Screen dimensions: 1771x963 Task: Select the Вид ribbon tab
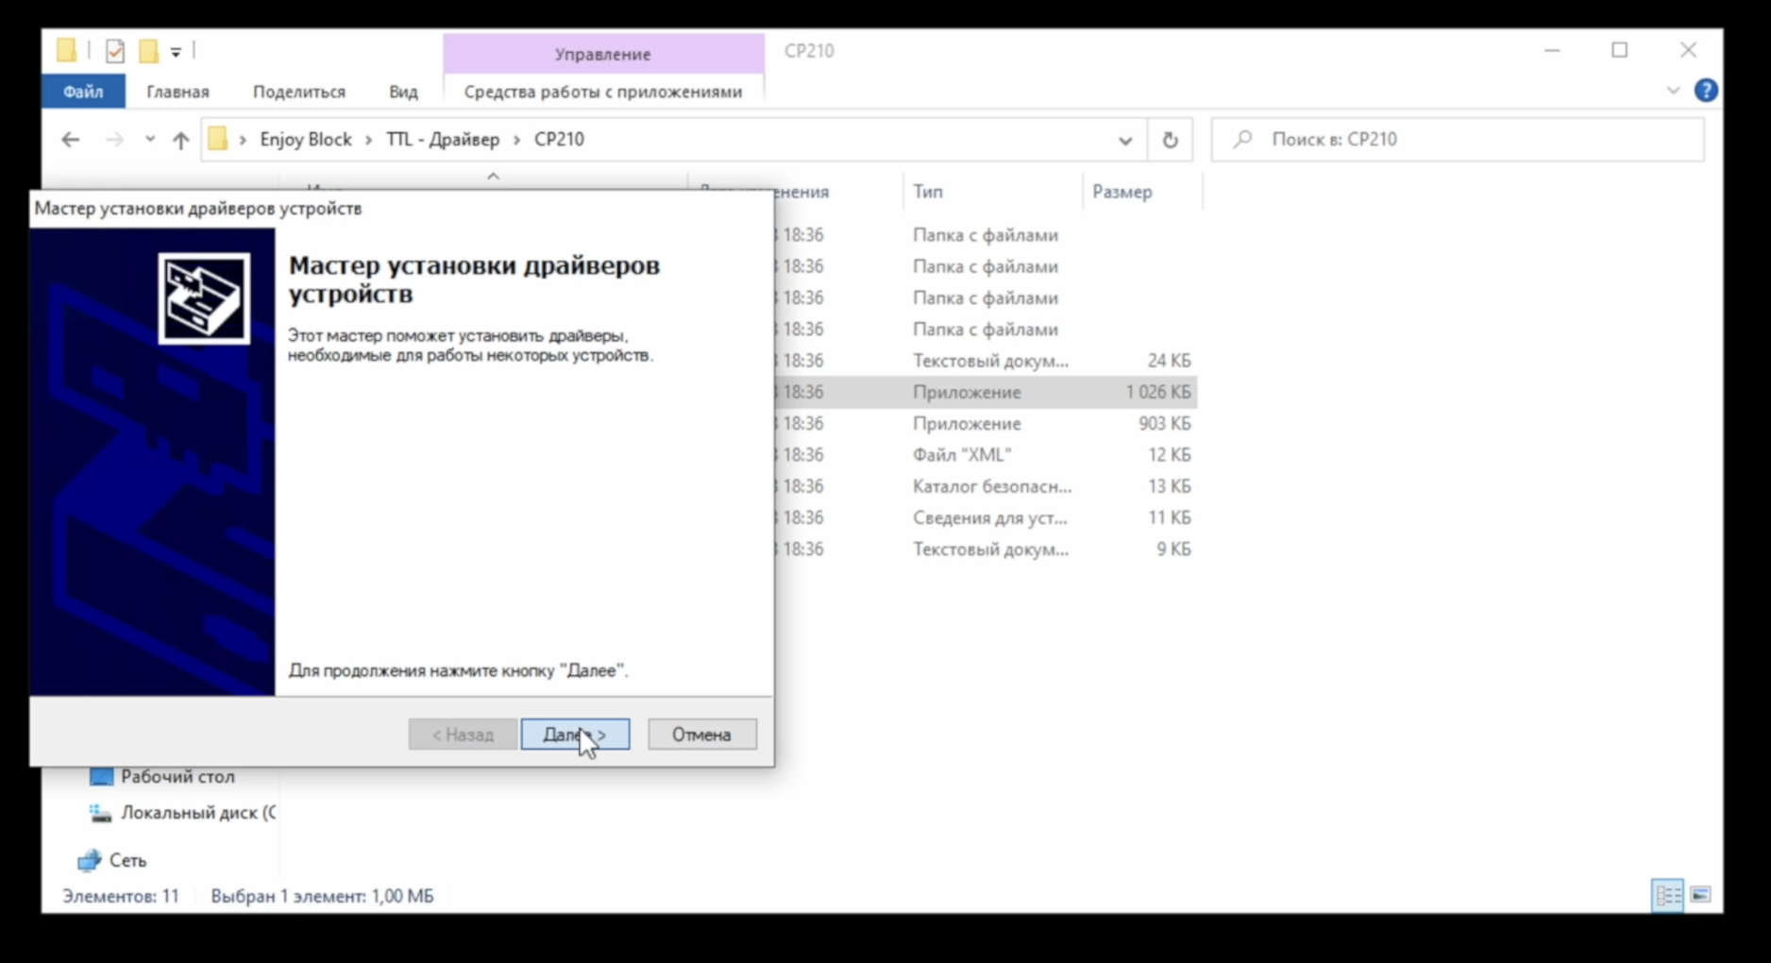click(403, 92)
